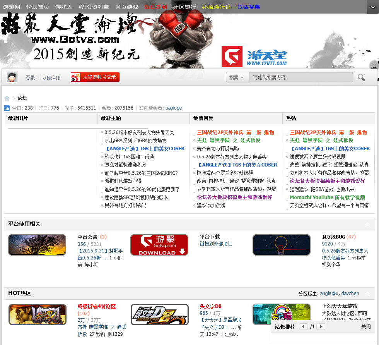Open 求出GBA系列 和GBA的牧场物 topic
This screenshot has width=379, height=345.
[x=135, y=141]
